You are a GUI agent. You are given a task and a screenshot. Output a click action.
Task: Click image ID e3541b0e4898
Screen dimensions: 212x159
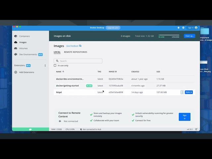tap(116, 92)
